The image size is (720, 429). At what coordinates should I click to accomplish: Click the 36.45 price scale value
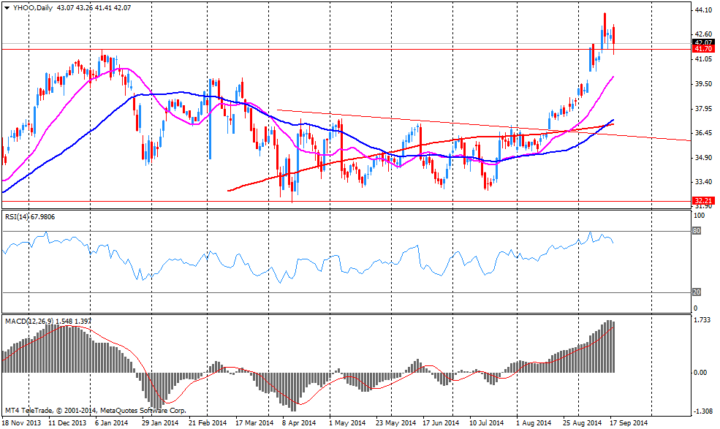click(703, 133)
